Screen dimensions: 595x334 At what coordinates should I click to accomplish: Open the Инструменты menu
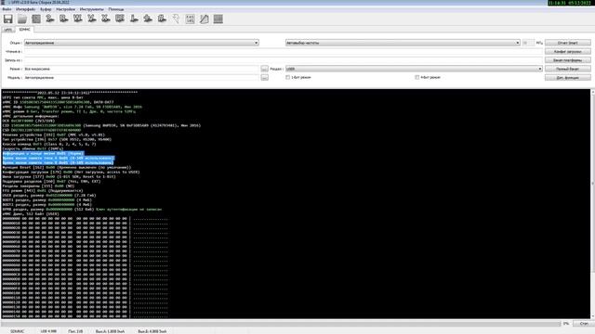click(91, 9)
